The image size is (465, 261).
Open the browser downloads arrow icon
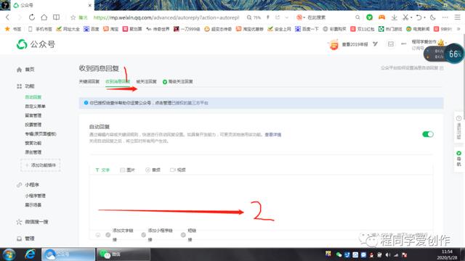pos(394,17)
